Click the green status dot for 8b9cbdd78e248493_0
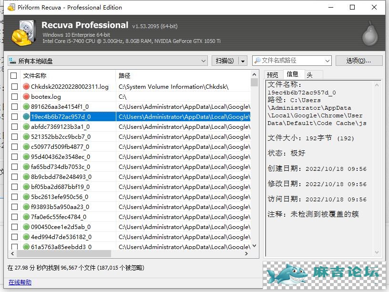The image size is (389, 292). coord(26,177)
